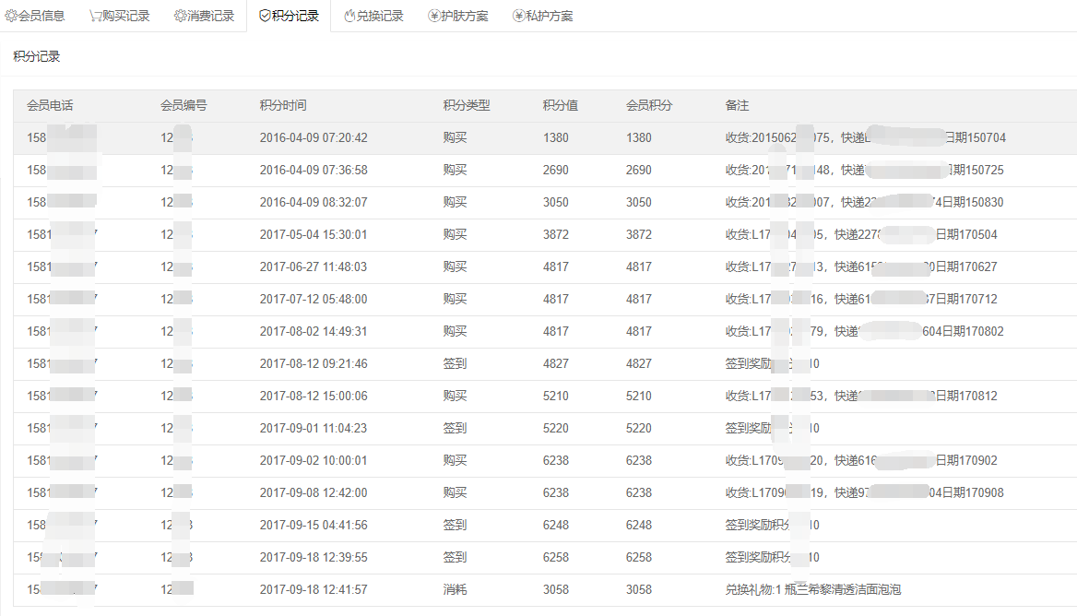
Task: Select the time 2016-04-09 07:36:58
Action: [314, 171]
